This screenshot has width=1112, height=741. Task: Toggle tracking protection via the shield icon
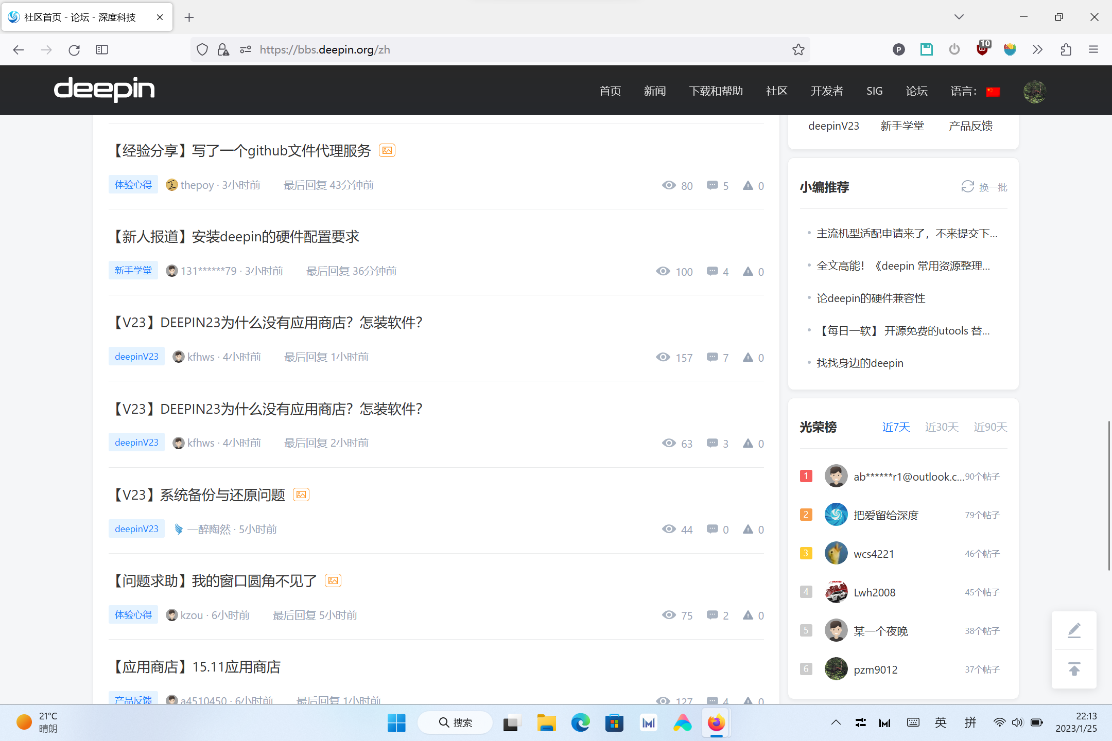(202, 49)
